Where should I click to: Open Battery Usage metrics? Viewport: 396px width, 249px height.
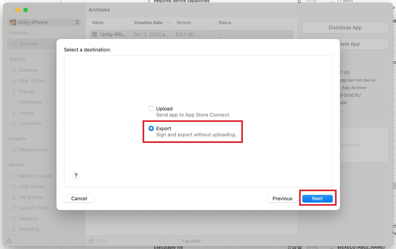point(35,176)
